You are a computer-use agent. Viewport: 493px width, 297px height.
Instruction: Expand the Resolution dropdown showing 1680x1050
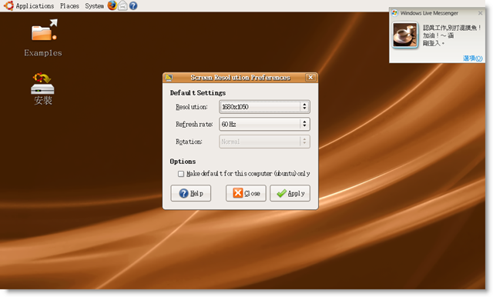point(264,107)
